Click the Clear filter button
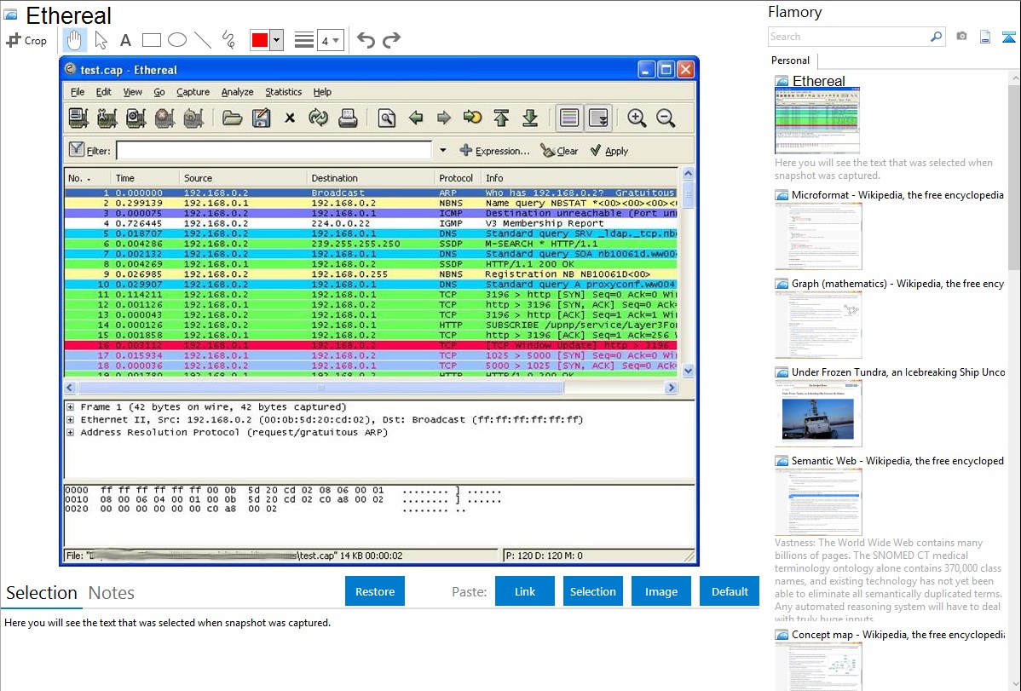Image resolution: width=1021 pixels, height=691 pixels. [559, 151]
